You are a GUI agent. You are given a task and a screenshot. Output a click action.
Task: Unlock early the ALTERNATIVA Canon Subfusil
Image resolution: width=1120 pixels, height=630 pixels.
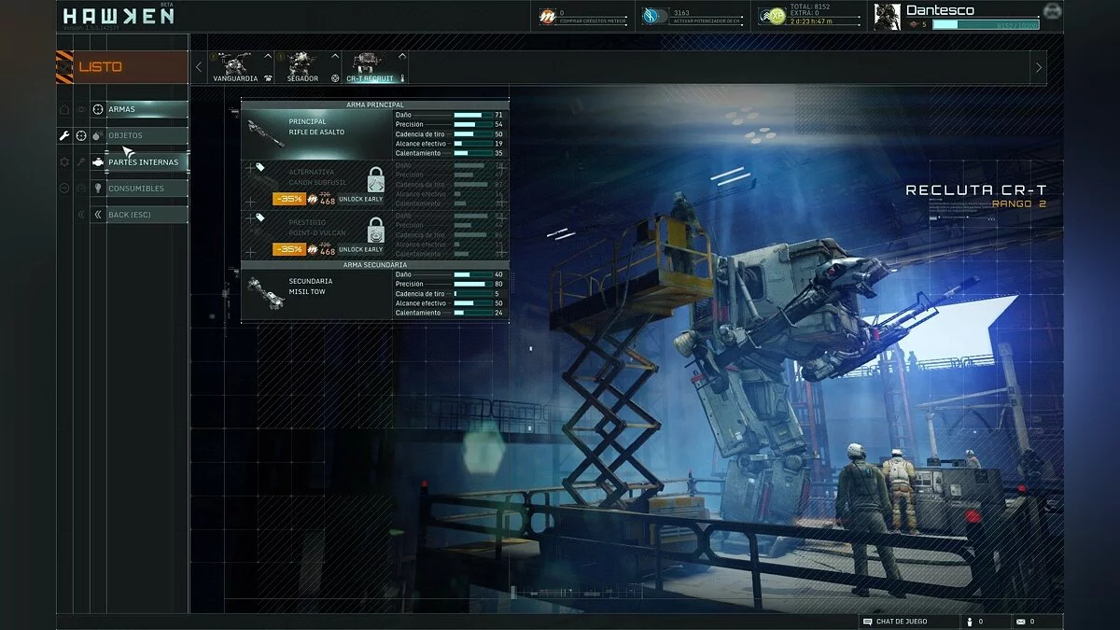pyautogui.click(x=360, y=199)
